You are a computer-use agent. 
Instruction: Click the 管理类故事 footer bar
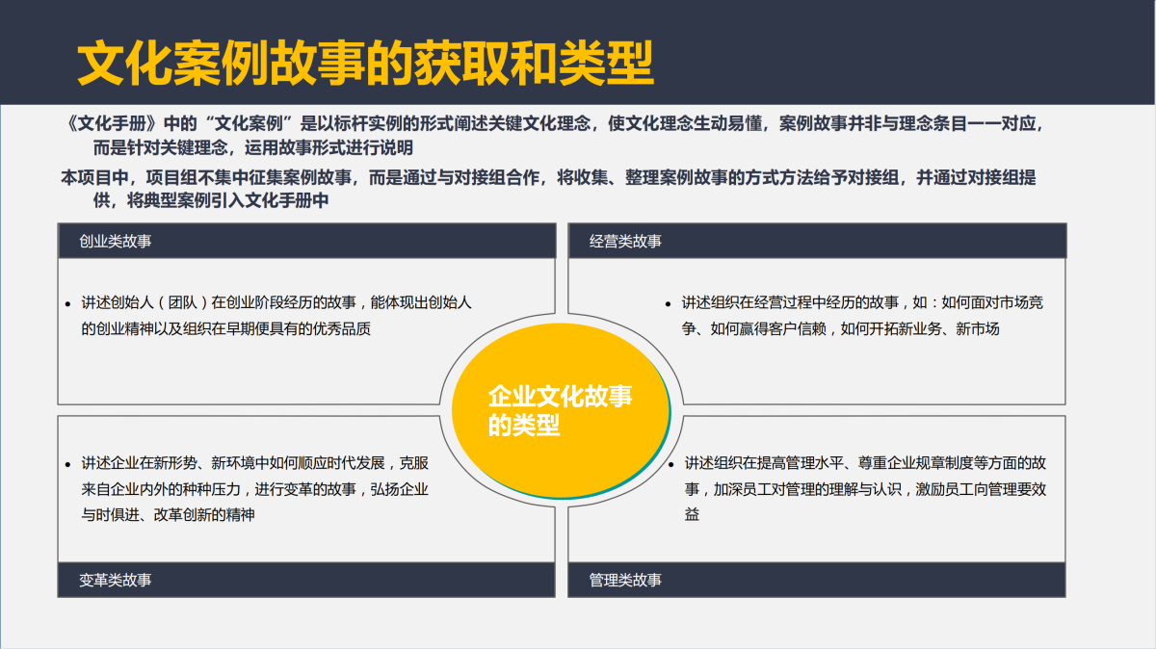click(817, 580)
